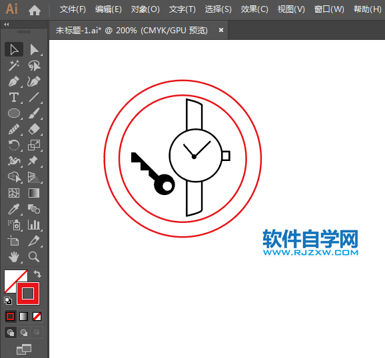Select the Eraser tool
385x358 pixels.
tap(34, 129)
